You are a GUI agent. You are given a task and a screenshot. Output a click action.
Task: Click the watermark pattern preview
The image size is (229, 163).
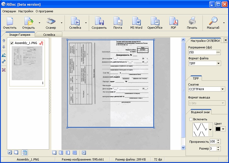pos(200,130)
